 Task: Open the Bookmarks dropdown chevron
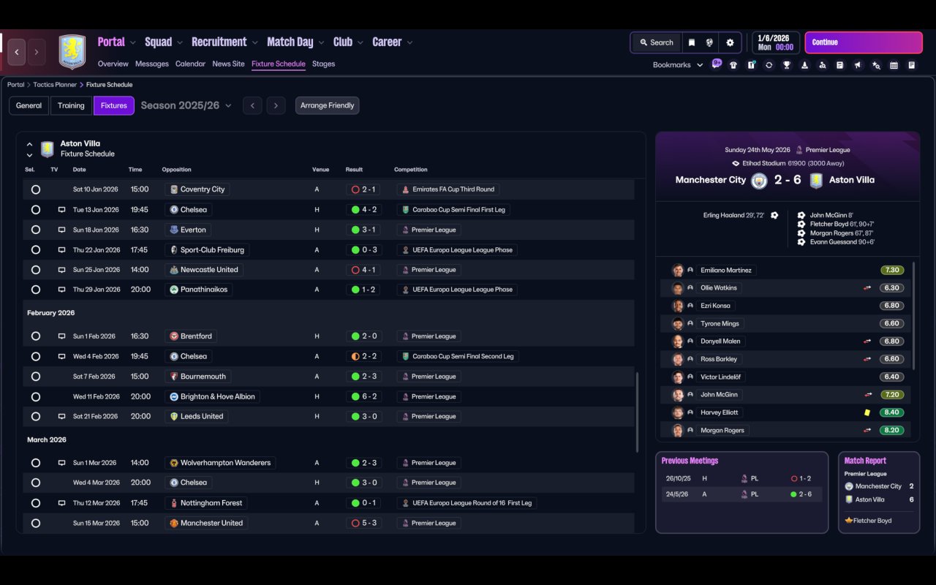700,65
